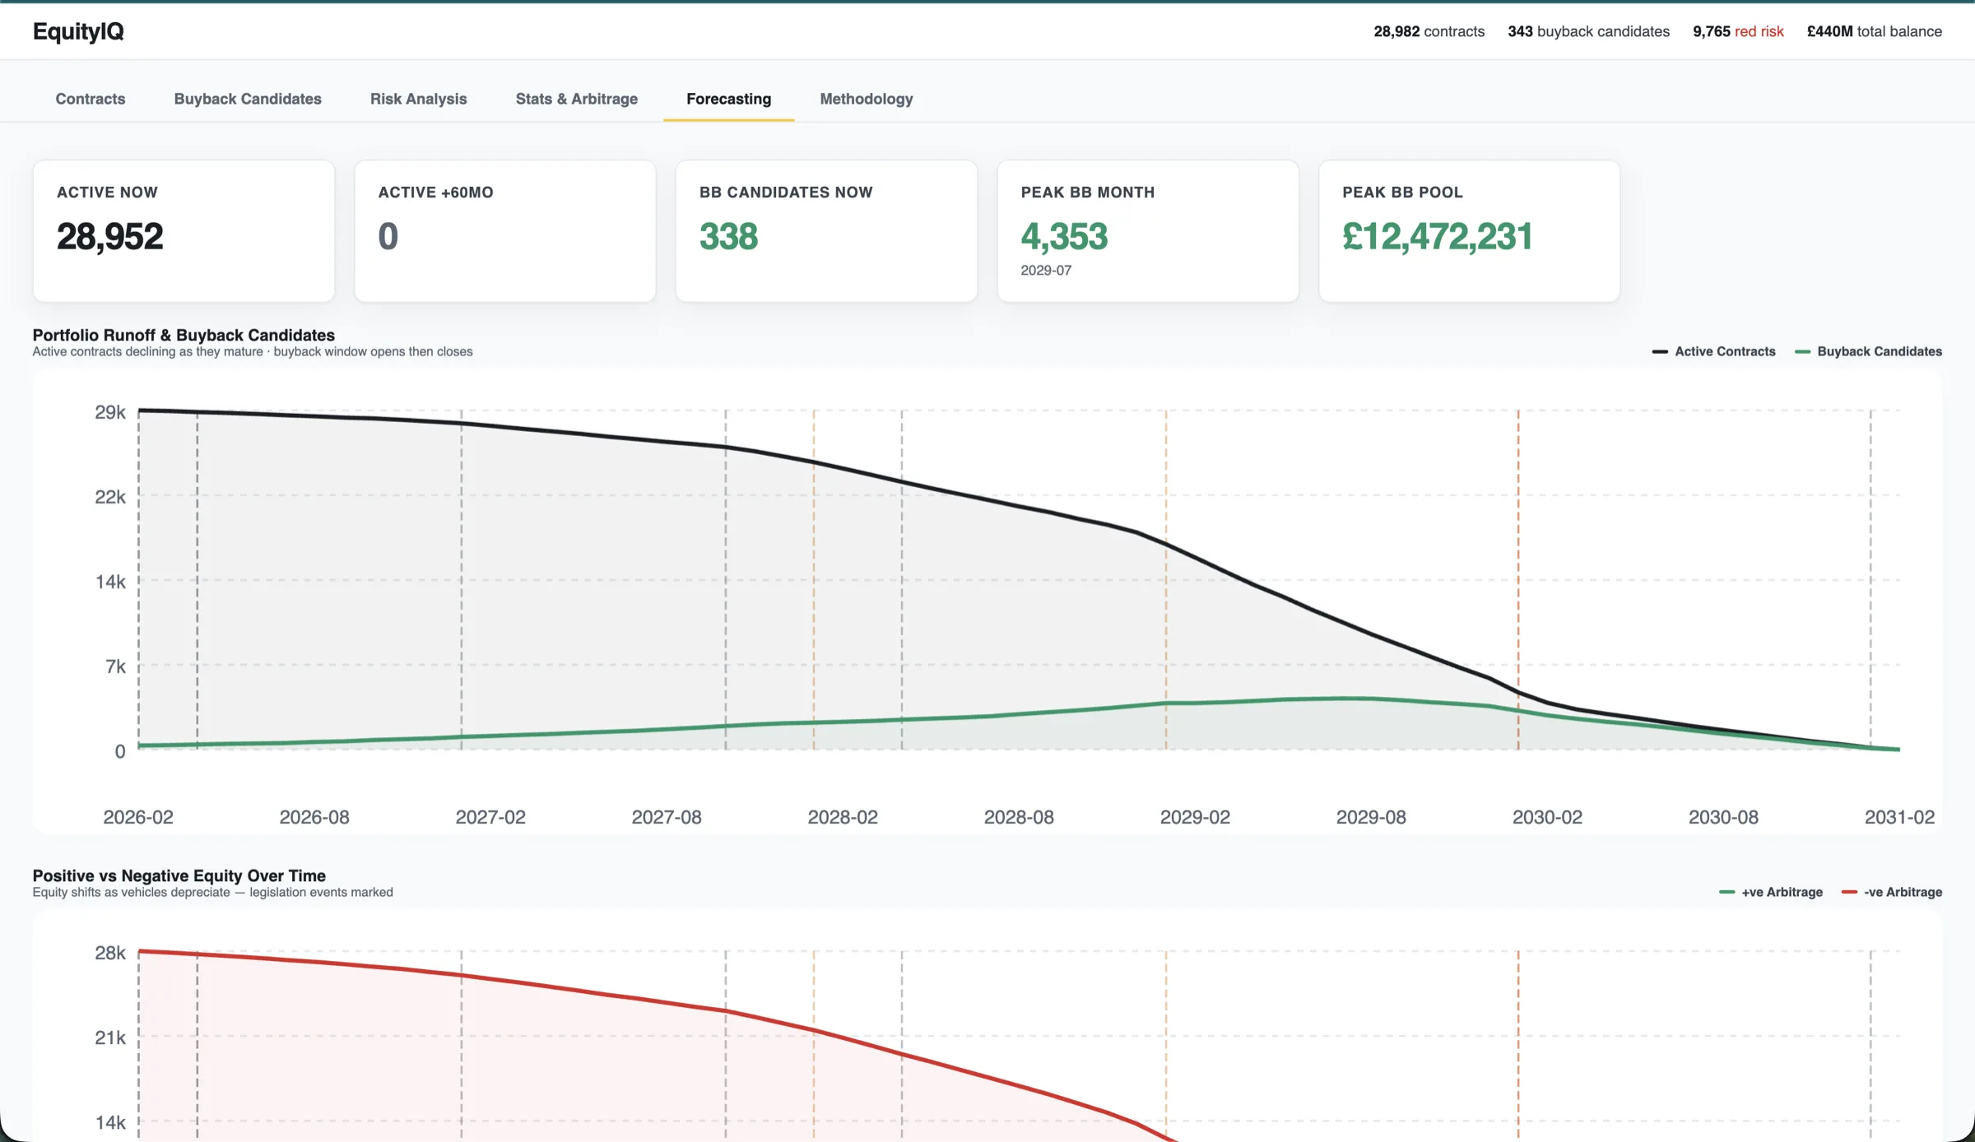Click the EquityIQ logo

[x=78, y=31]
